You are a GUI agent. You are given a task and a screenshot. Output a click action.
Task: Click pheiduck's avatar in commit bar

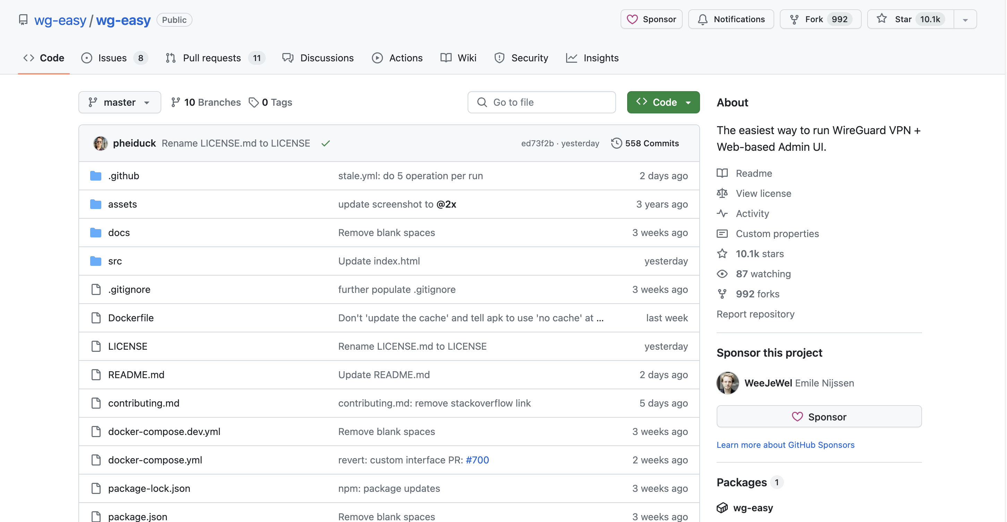pos(101,143)
